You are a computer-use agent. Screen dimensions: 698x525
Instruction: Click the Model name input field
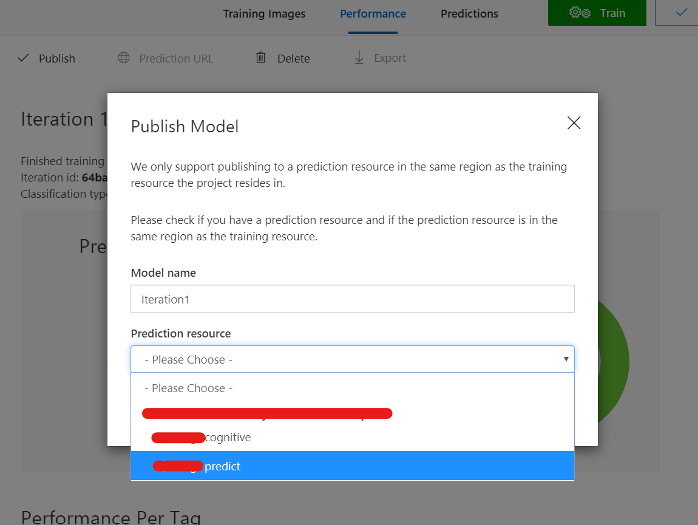click(353, 299)
